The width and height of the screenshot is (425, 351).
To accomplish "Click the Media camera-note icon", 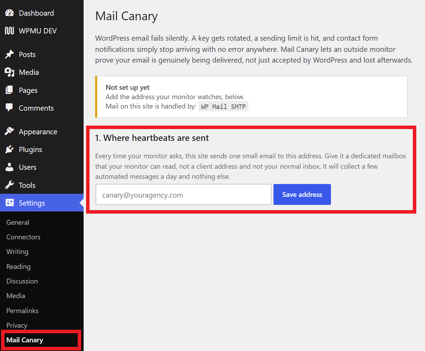I will click(9, 72).
